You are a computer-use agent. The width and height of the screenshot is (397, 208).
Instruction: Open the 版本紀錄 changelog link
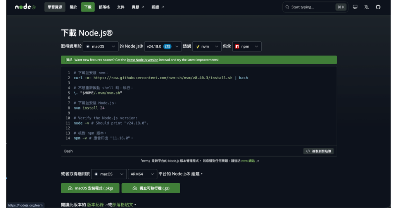[95, 205]
